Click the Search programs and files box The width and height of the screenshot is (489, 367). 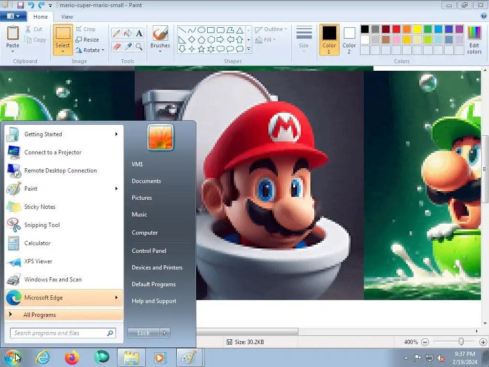(x=63, y=333)
